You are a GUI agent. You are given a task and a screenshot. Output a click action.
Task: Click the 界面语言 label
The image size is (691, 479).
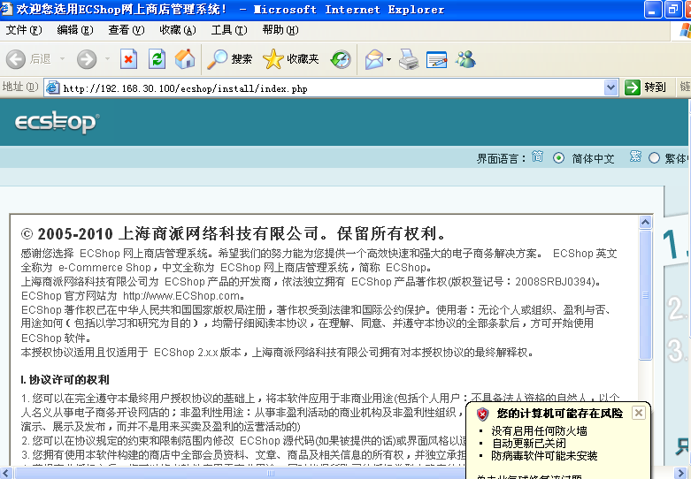501,158
